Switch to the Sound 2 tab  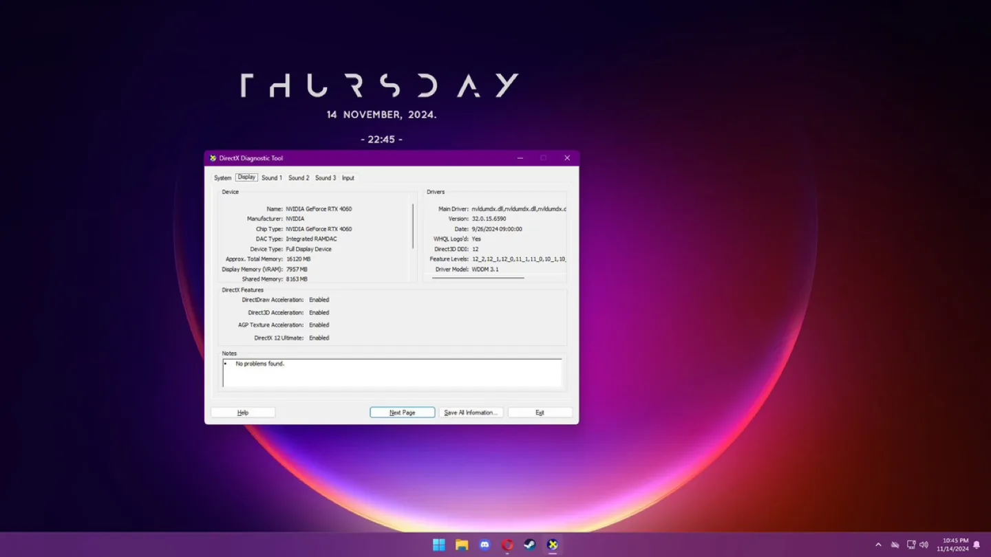(x=299, y=178)
